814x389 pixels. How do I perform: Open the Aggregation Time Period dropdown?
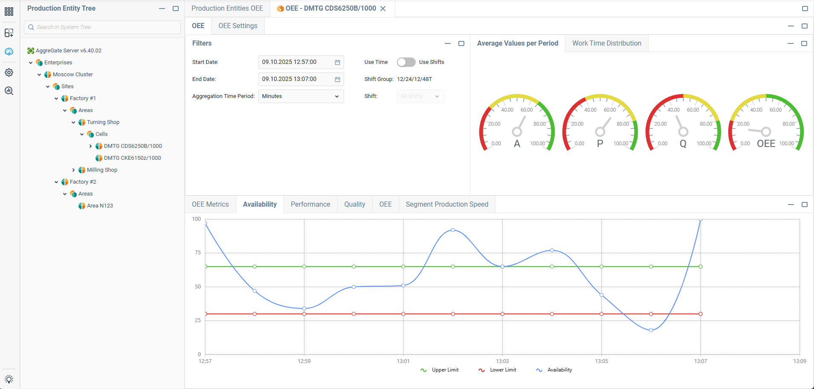pyautogui.click(x=301, y=96)
